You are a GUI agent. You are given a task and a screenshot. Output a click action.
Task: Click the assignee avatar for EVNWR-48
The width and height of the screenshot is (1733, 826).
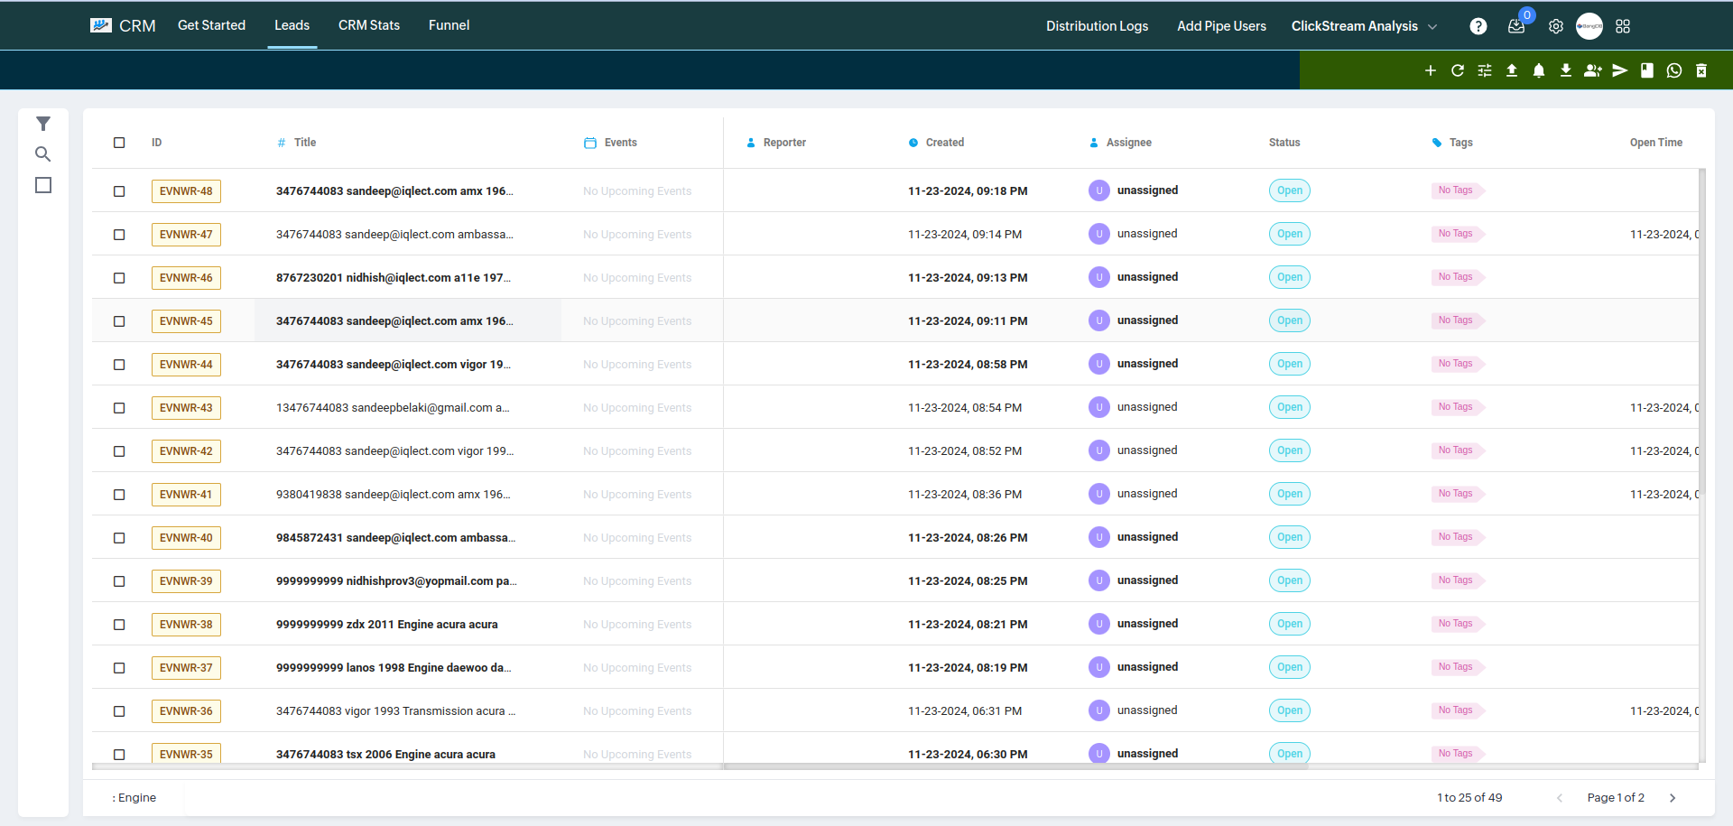(1099, 190)
